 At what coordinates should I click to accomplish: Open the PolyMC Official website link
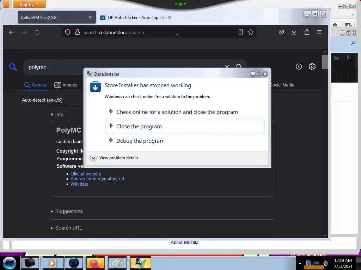(x=86, y=174)
